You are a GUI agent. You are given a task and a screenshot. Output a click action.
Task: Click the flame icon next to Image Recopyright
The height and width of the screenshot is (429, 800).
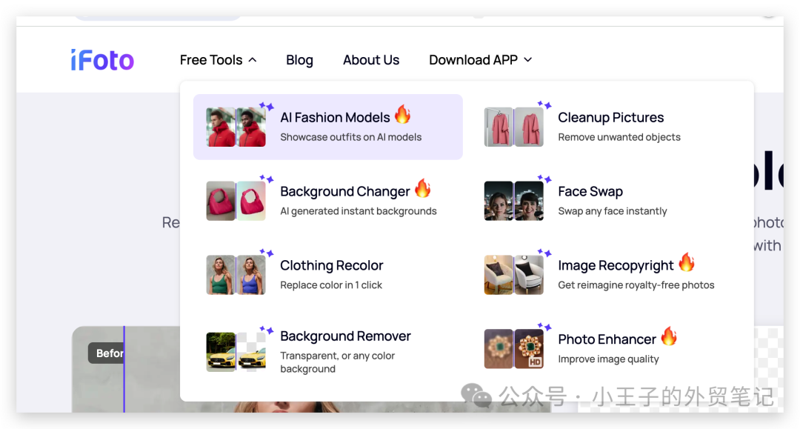[x=687, y=262]
